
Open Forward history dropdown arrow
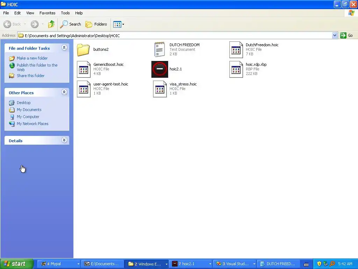click(43, 24)
